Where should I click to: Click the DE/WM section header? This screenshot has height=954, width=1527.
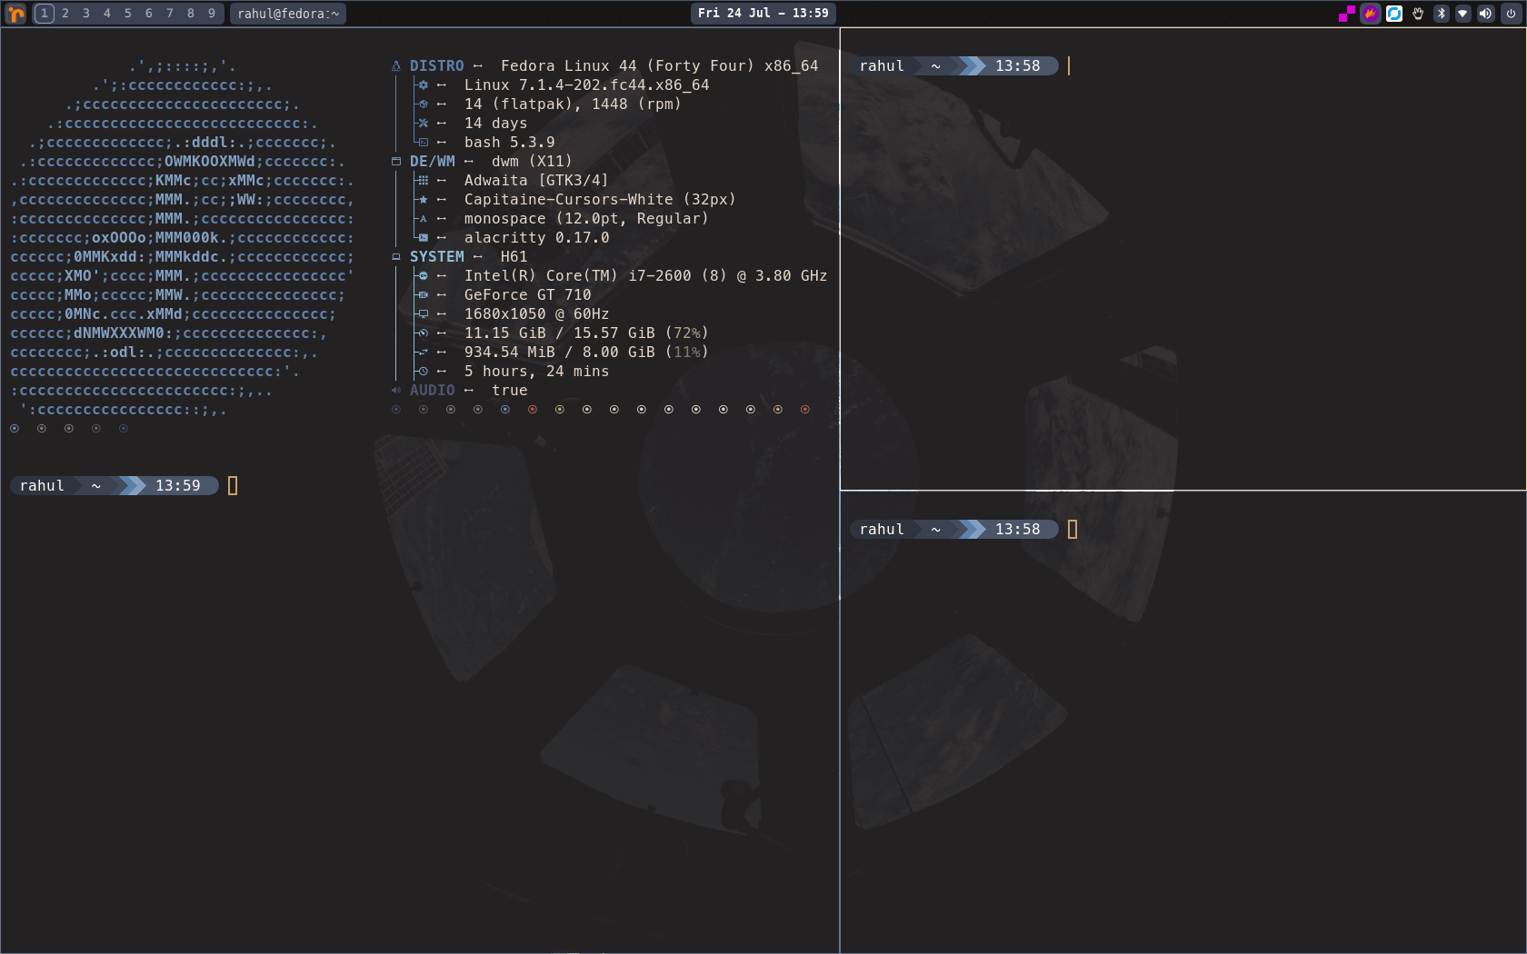point(433,162)
